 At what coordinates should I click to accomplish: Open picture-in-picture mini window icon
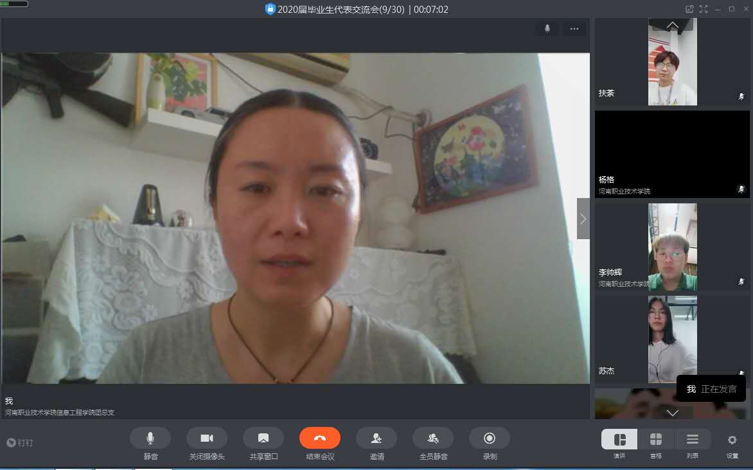(689, 9)
